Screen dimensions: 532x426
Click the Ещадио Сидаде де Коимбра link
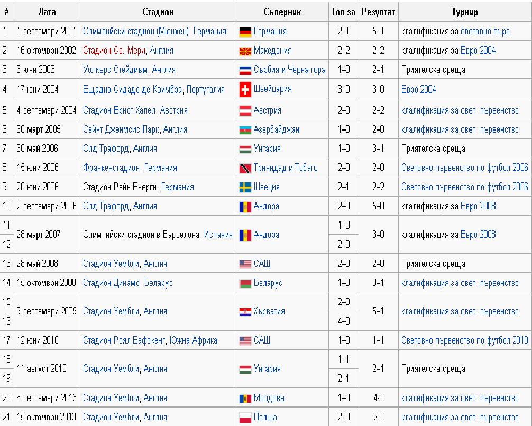coord(133,89)
